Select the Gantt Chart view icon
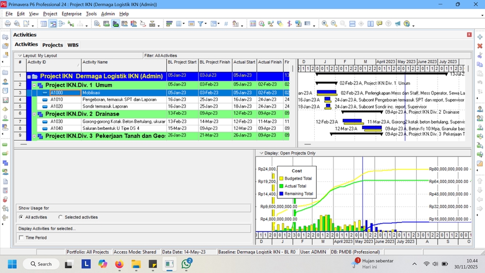This screenshot has width=485, height=273. click(x=53, y=24)
